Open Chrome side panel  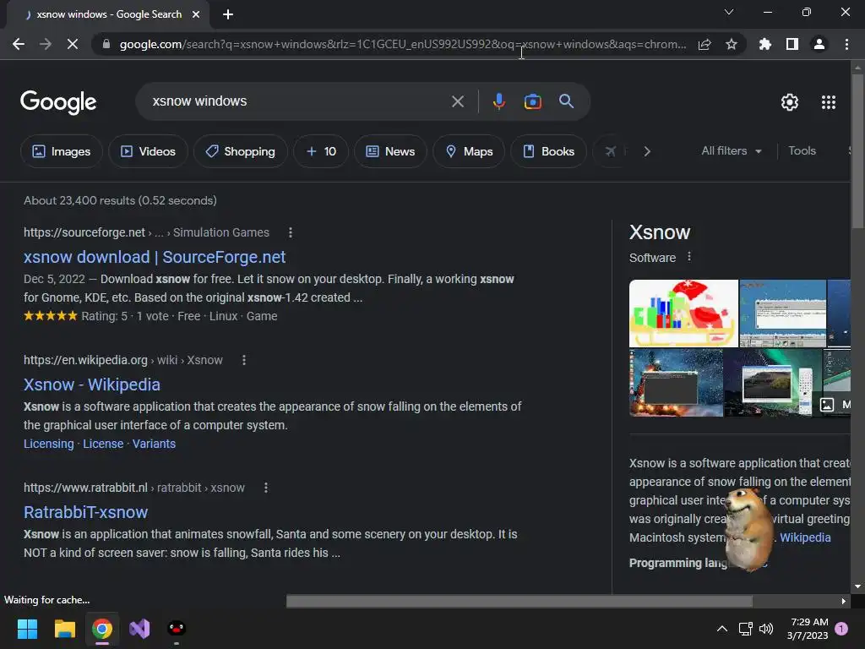(x=792, y=44)
